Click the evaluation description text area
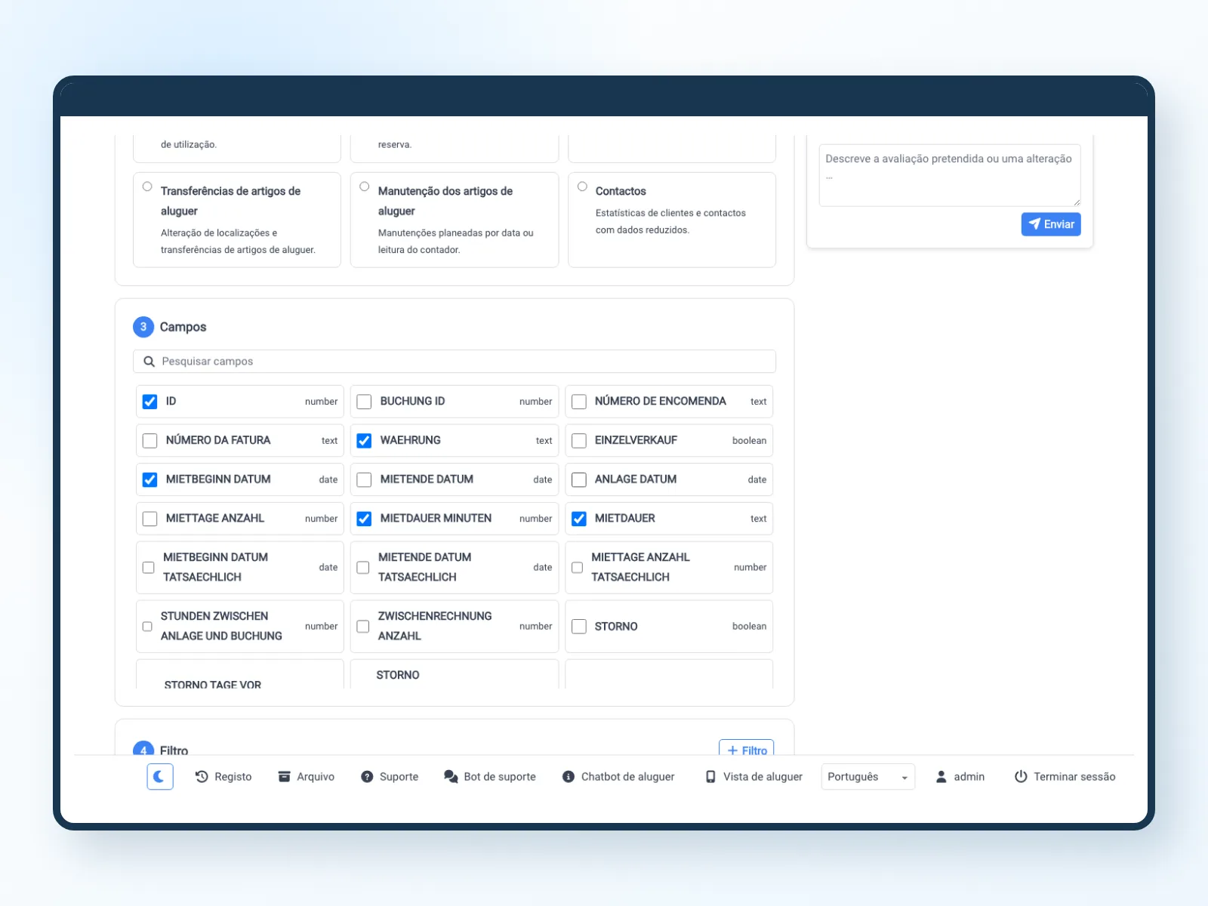The width and height of the screenshot is (1208, 906). tap(950, 175)
